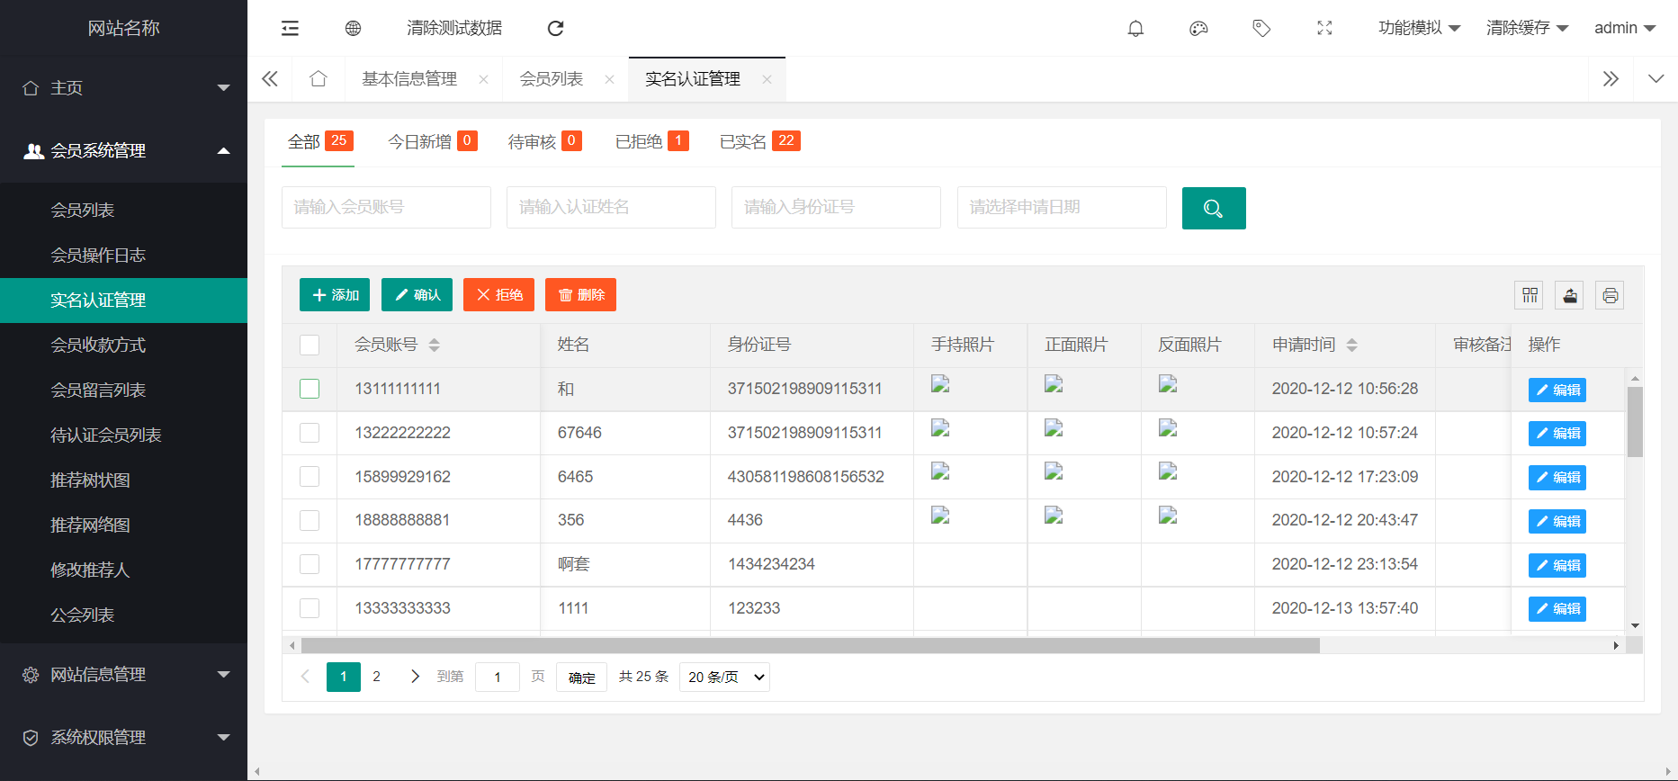Viewport: 1678px width, 781px height.
Task: Switch to the 今日新增 filter tab
Action: [x=432, y=141]
